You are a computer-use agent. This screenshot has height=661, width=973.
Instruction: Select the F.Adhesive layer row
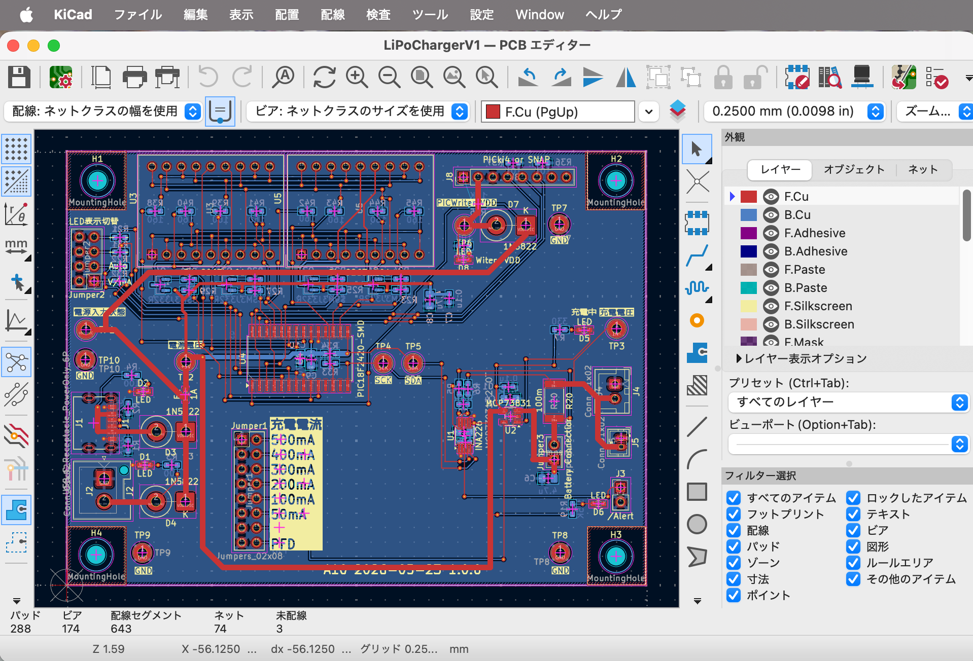coord(842,233)
